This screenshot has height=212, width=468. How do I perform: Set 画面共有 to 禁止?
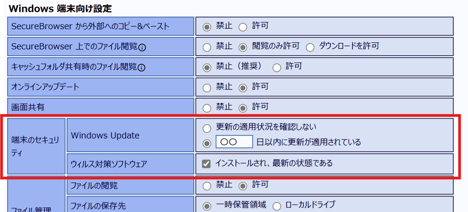tap(207, 108)
